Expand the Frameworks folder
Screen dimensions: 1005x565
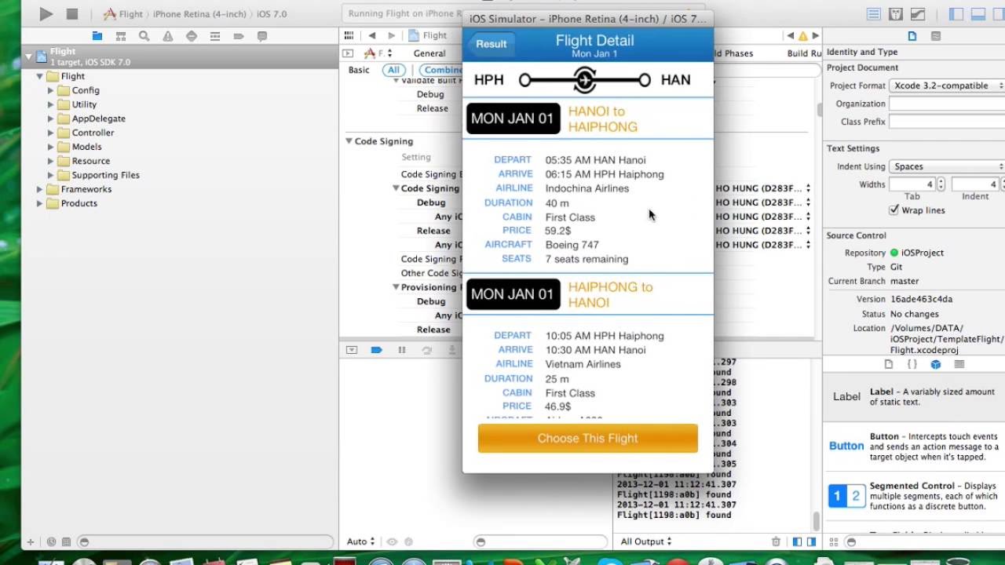[x=39, y=189]
